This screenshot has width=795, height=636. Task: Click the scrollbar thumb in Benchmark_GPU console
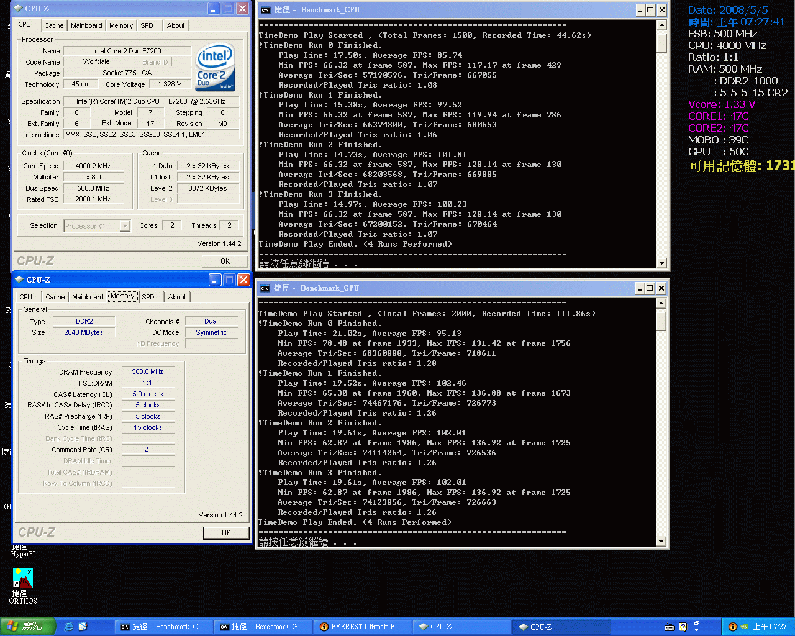[661, 321]
